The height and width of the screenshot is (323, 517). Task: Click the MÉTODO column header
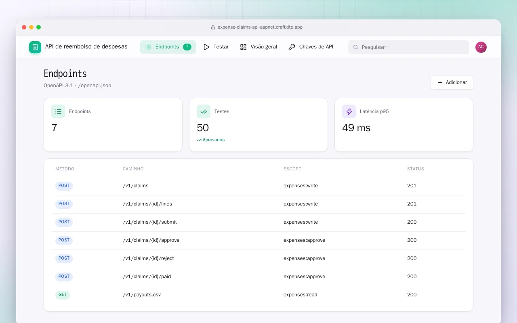(65, 169)
